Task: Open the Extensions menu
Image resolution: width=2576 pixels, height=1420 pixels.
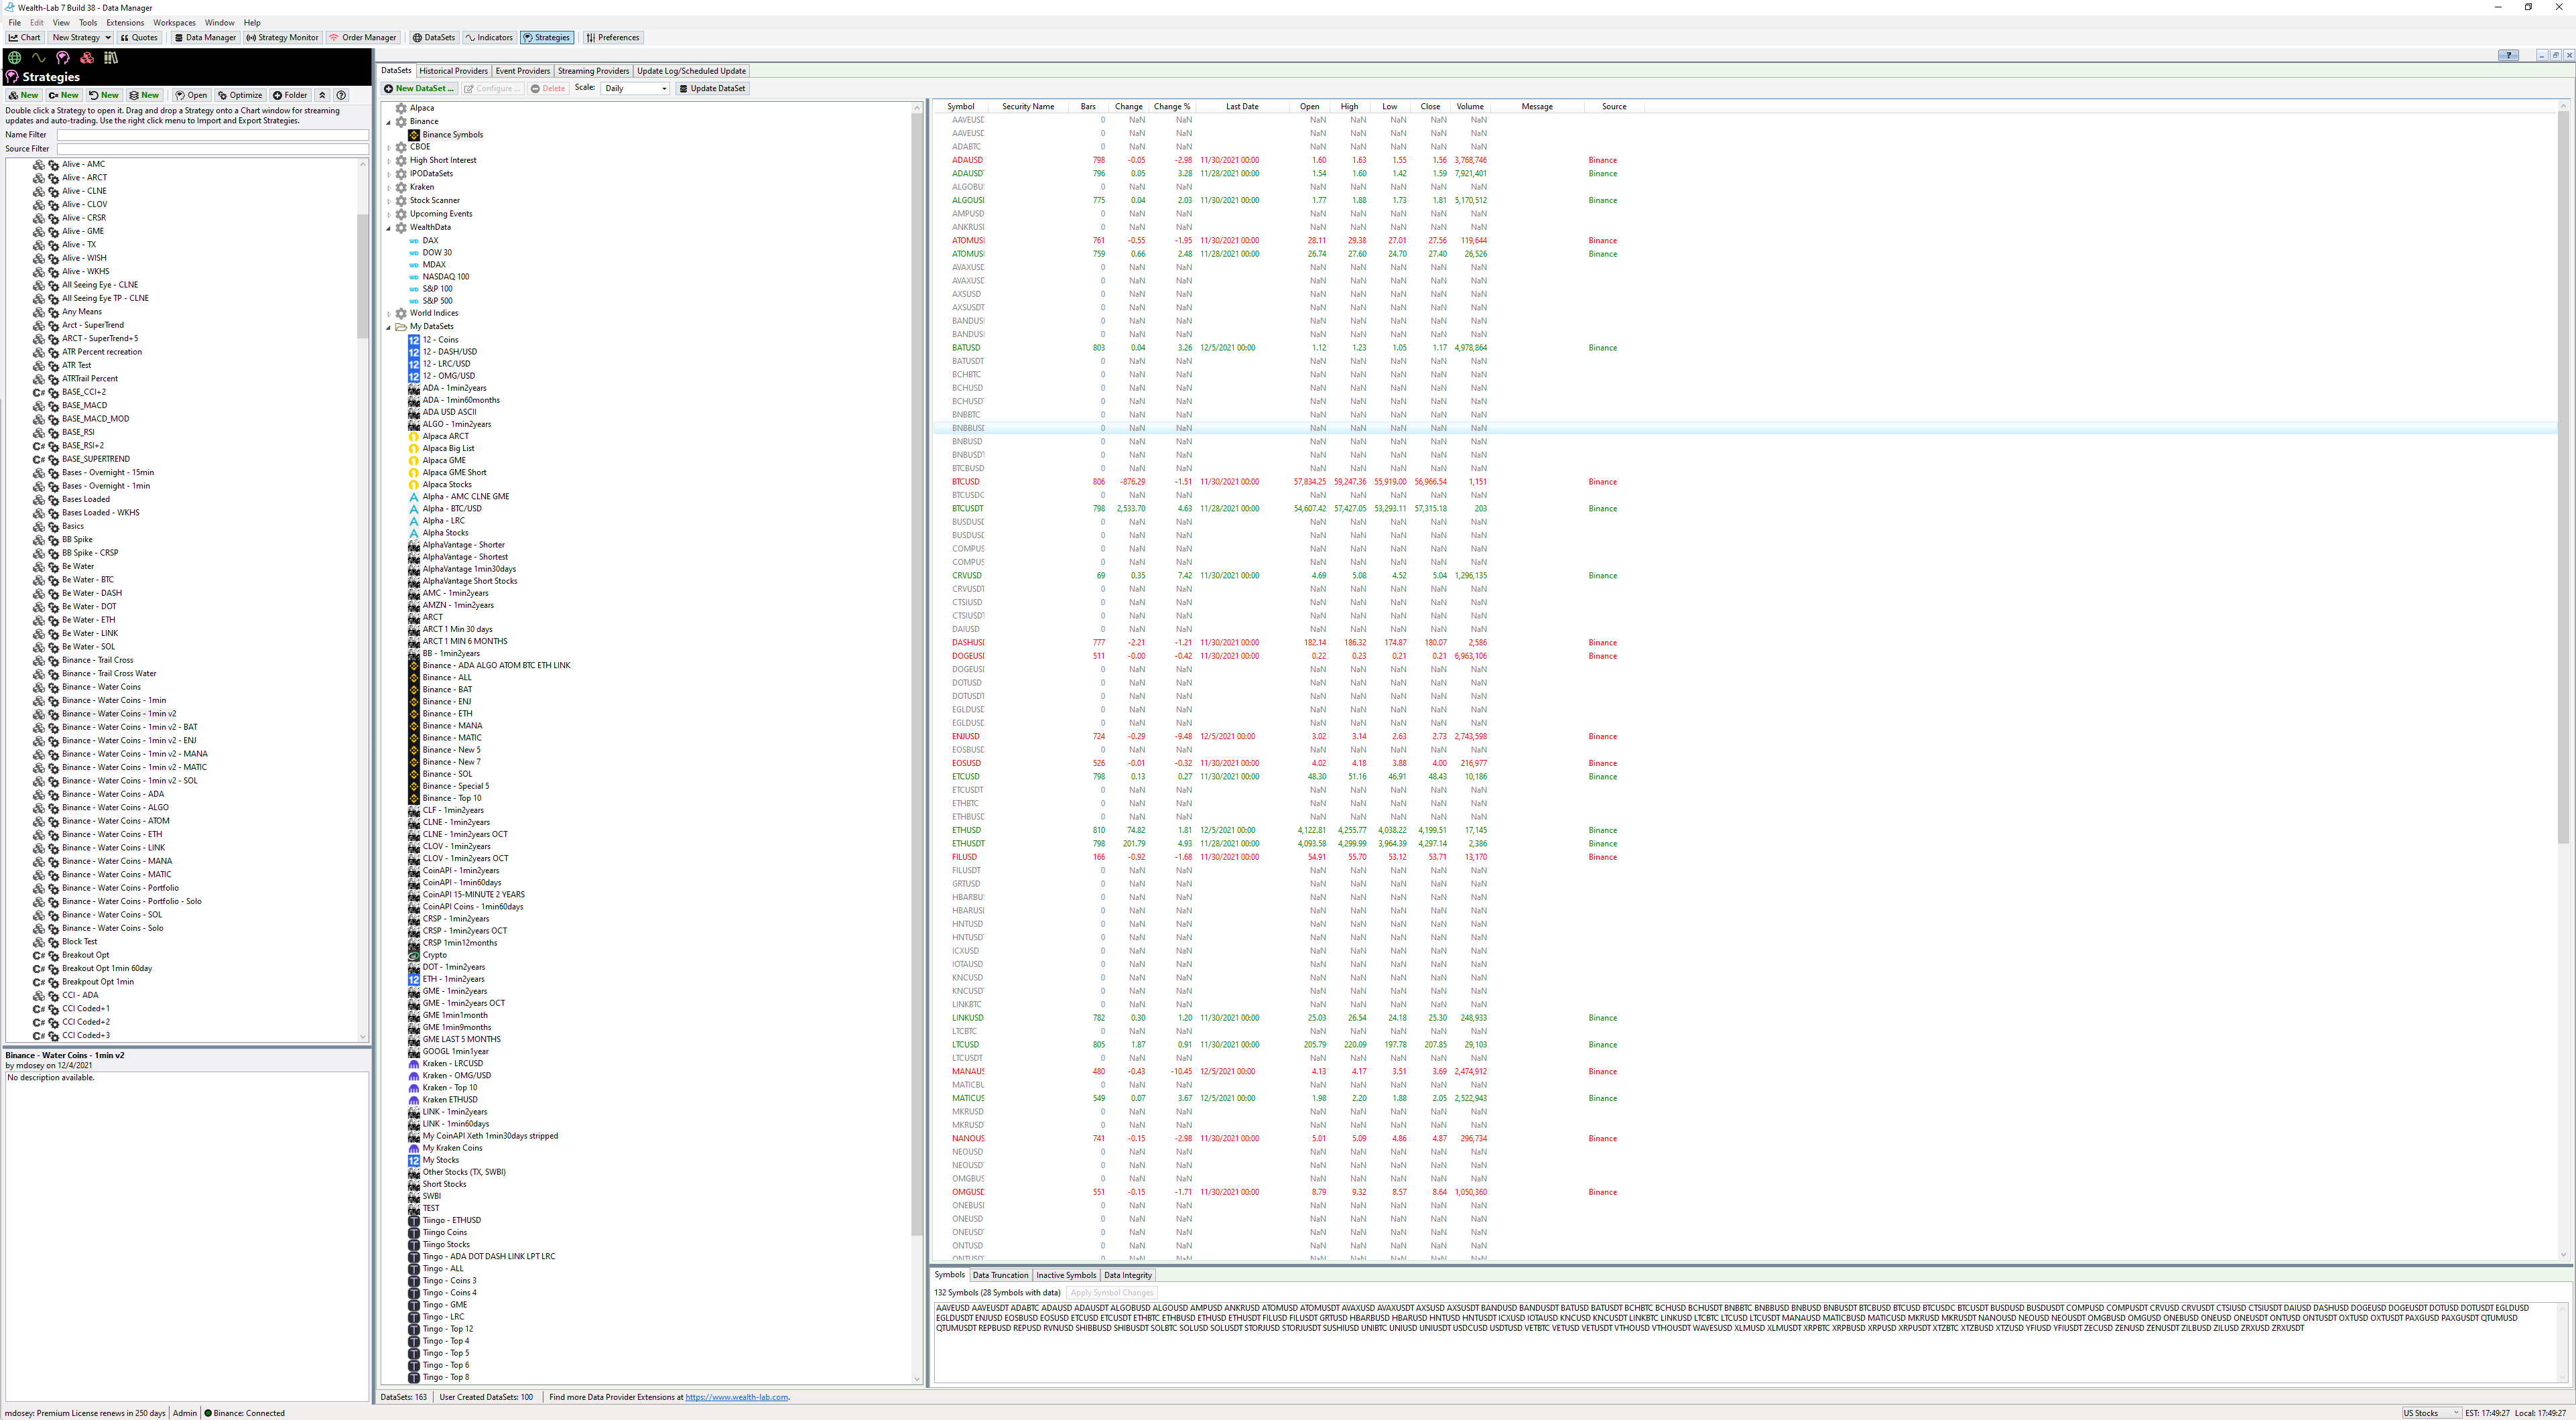Action: pos(125,22)
